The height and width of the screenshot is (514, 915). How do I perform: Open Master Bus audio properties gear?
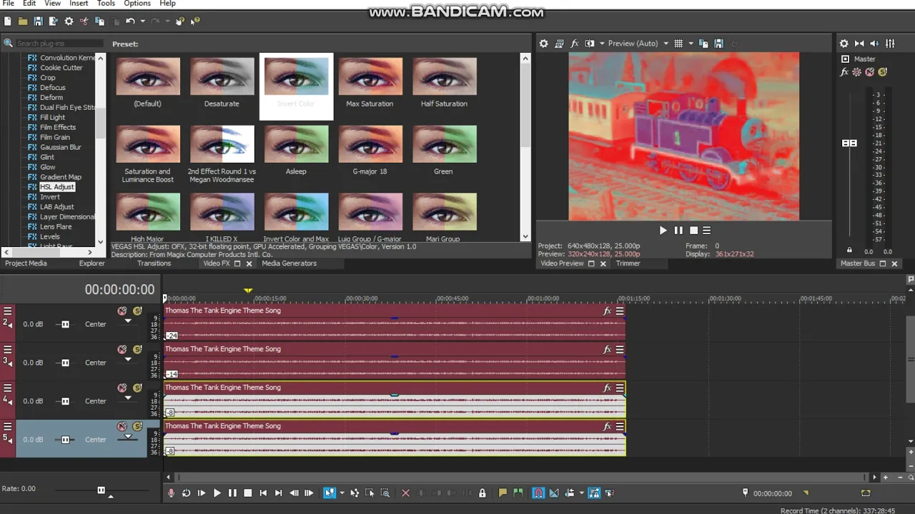tap(844, 44)
